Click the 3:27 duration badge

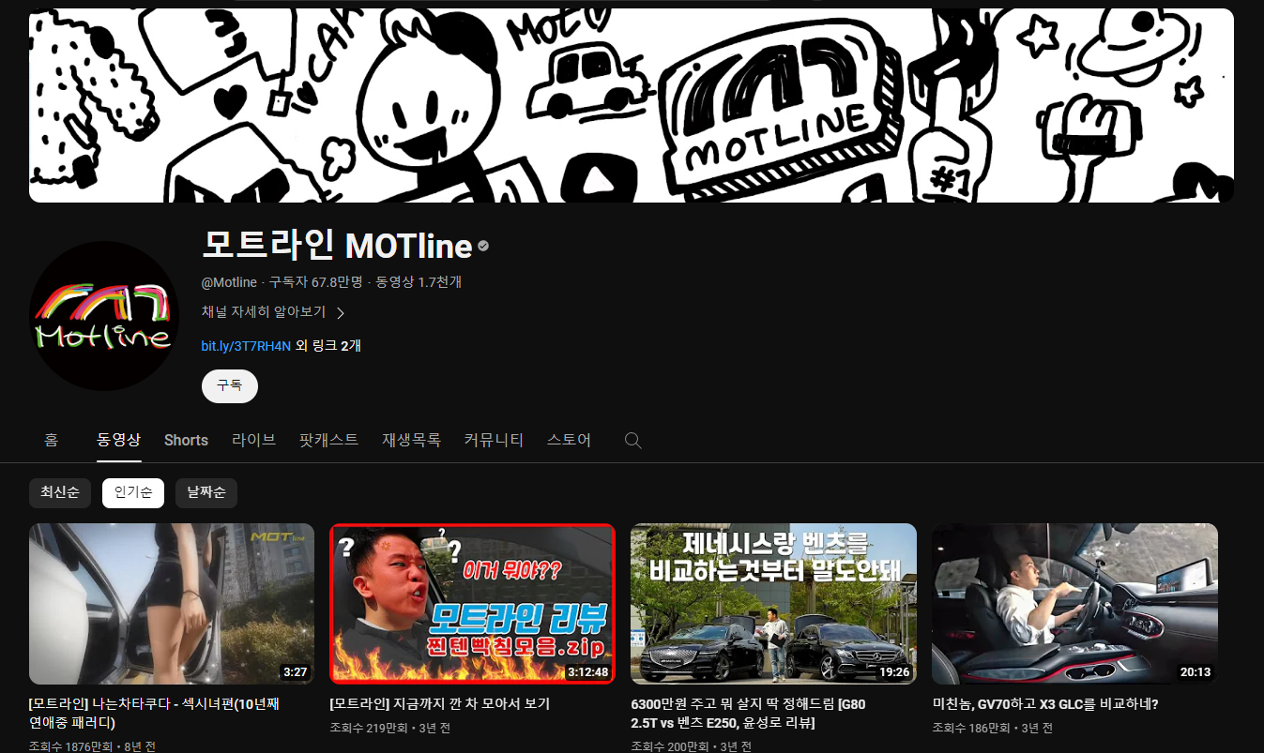(295, 671)
